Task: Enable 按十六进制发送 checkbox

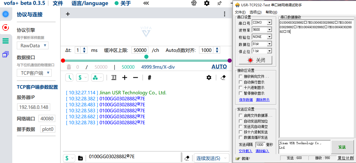Action: pyautogui.click(x=241, y=132)
